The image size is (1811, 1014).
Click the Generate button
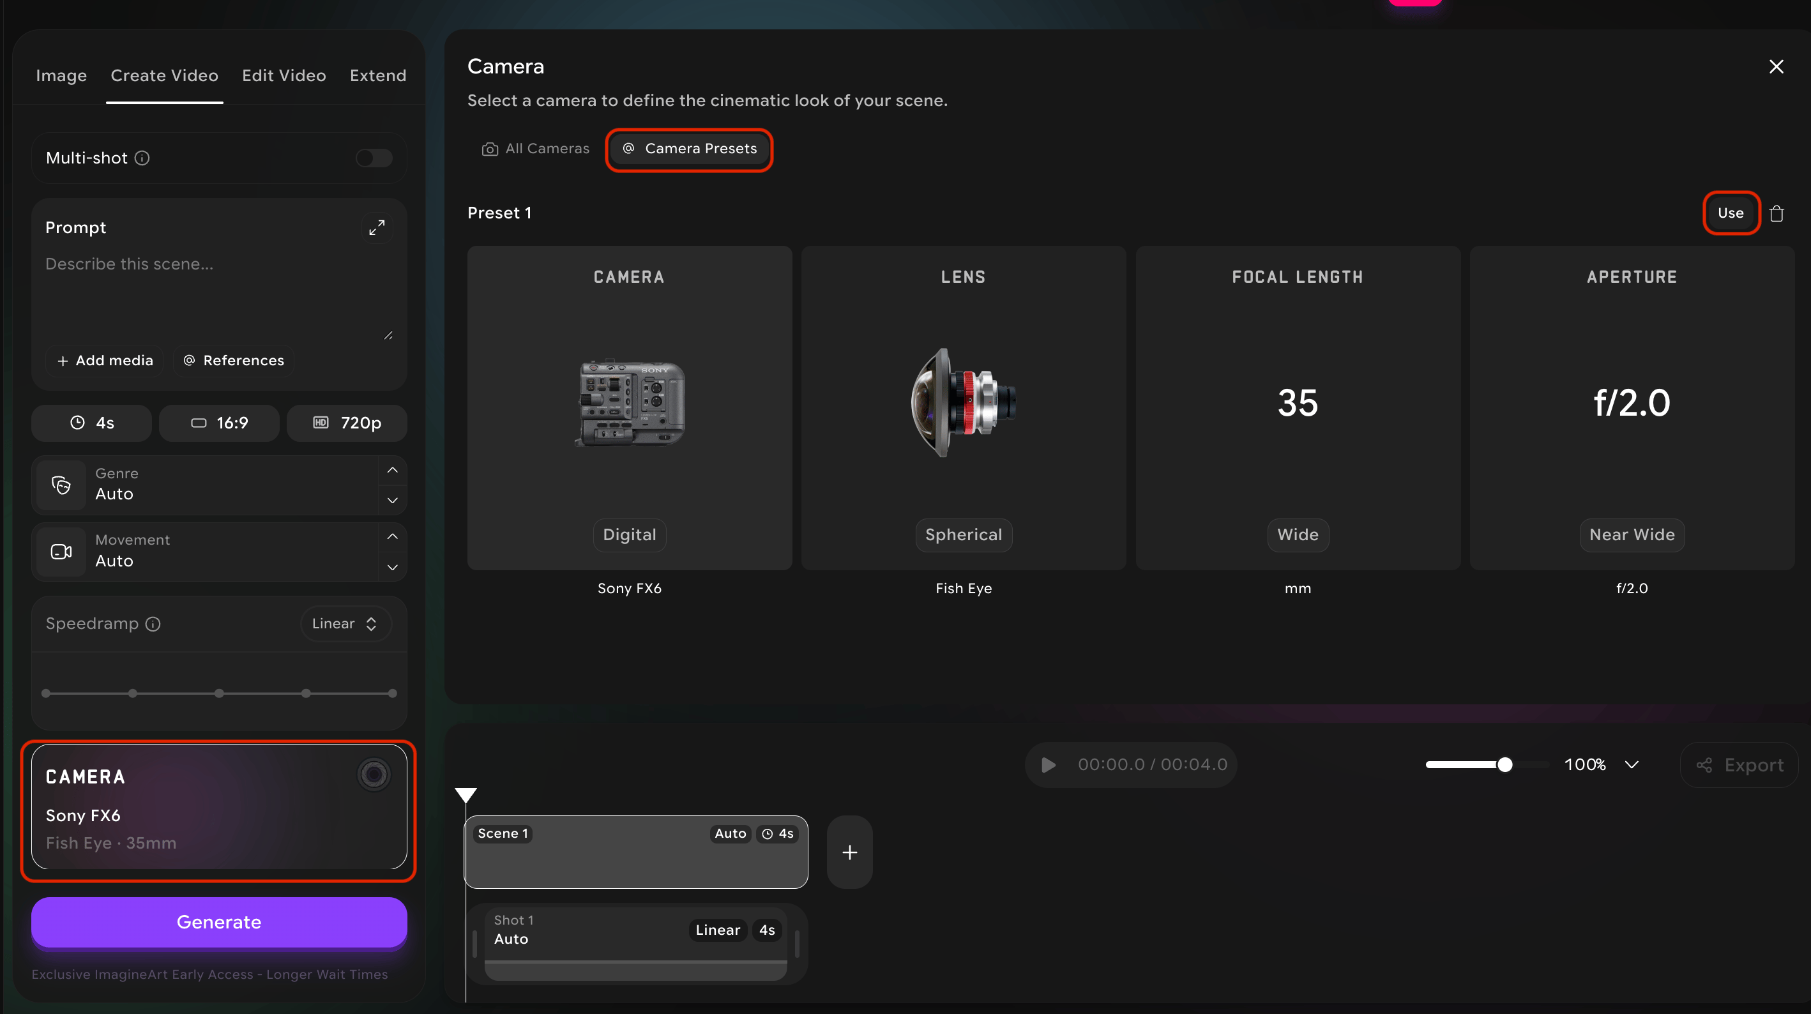click(x=218, y=922)
